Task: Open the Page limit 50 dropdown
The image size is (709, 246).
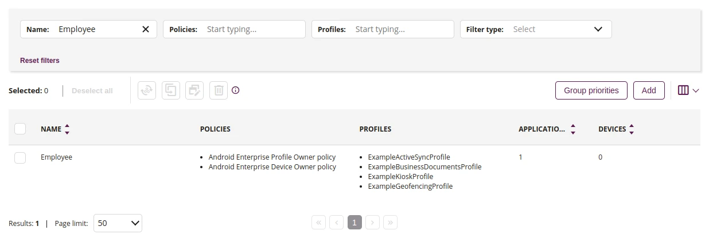Action: [118, 223]
